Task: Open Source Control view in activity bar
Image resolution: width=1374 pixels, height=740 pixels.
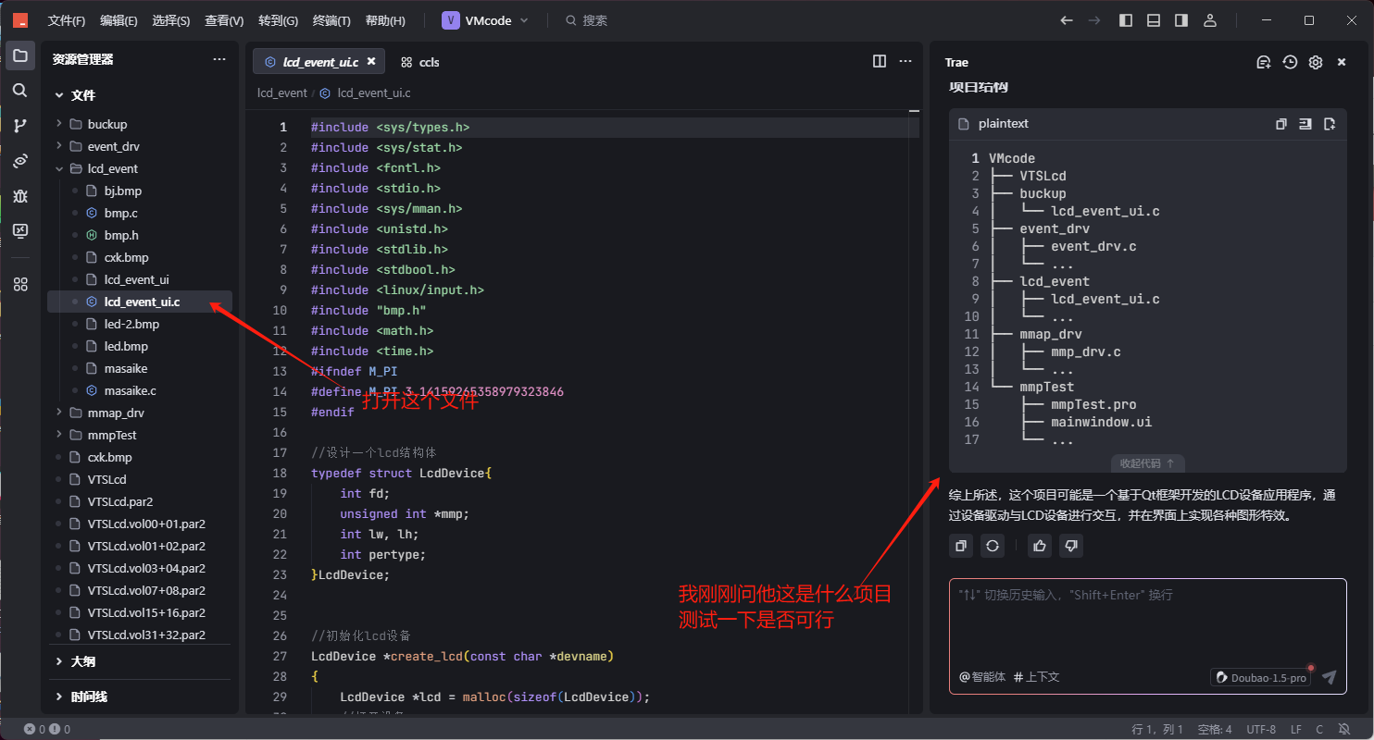Action: [x=20, y=125]
